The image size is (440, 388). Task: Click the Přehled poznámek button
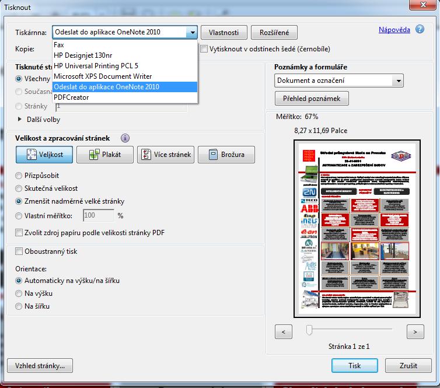coord(312,99)
